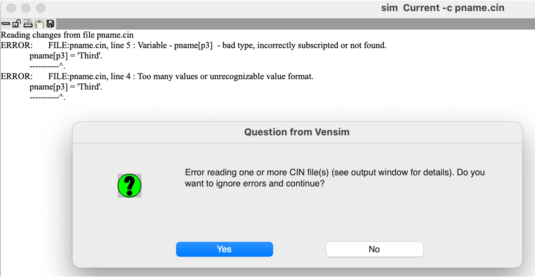Choose No to stop on CIN errors

point(374,249)
